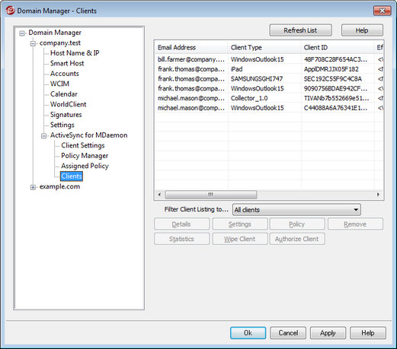
Task: Click the Remove button
Action: click(x=355, y=224)
